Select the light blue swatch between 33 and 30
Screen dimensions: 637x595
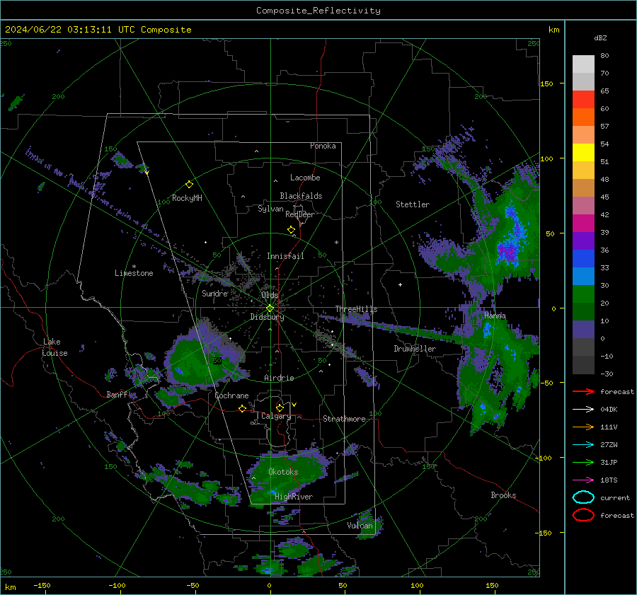(x=583, y=276)
